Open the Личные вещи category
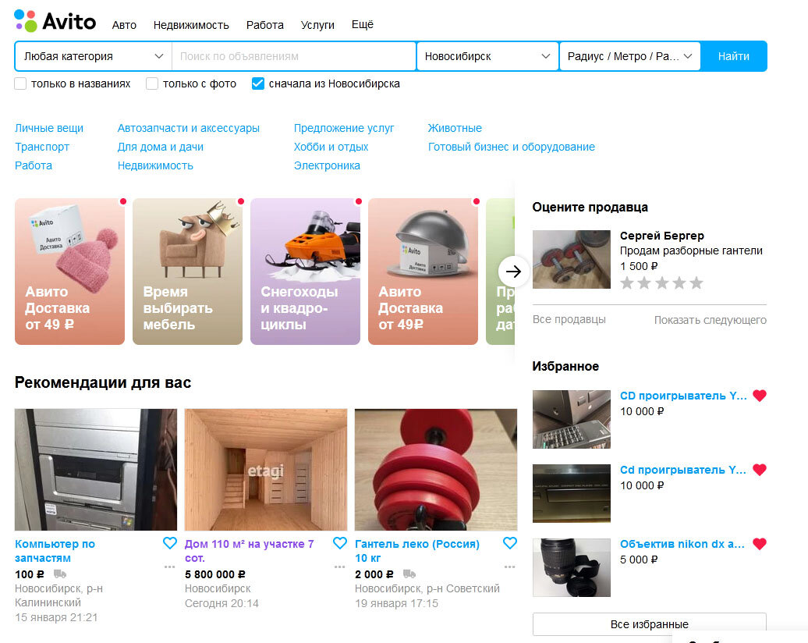808x643 pixels. [49, 128]
